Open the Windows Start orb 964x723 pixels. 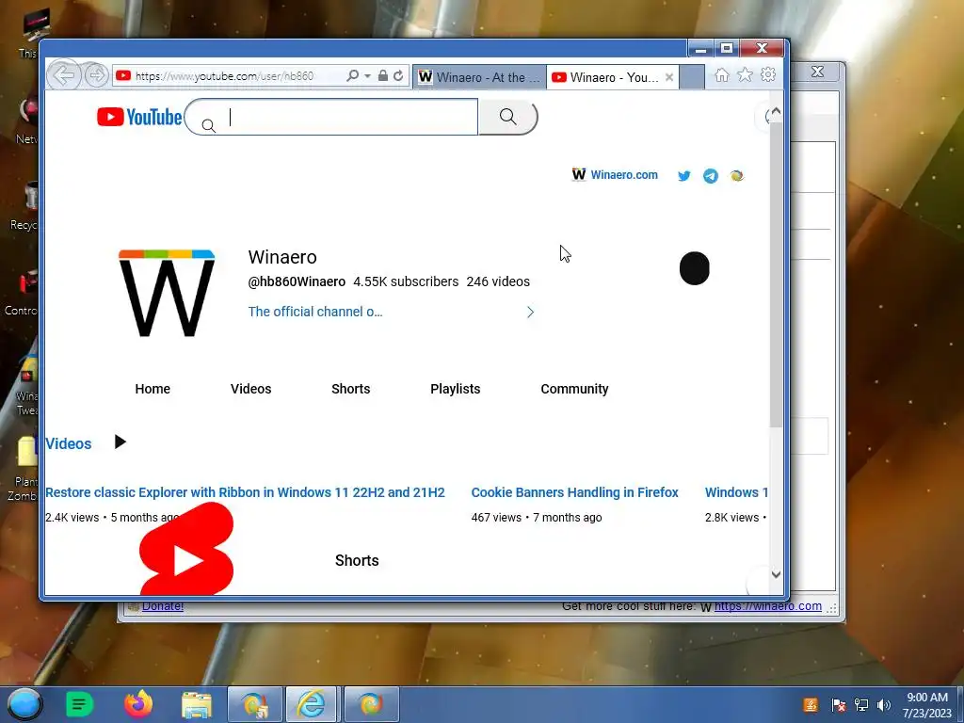[x=24, y=704]
